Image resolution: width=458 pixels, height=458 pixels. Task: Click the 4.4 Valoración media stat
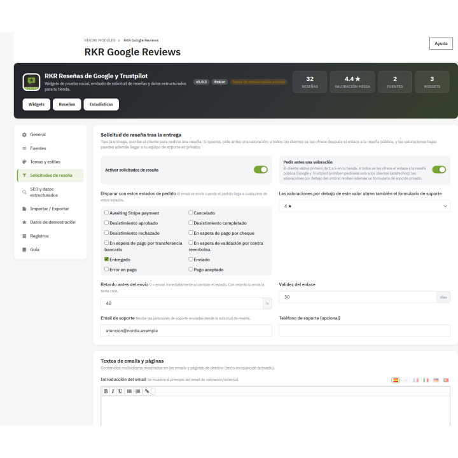pyautogui.click(x=352, y=82)
